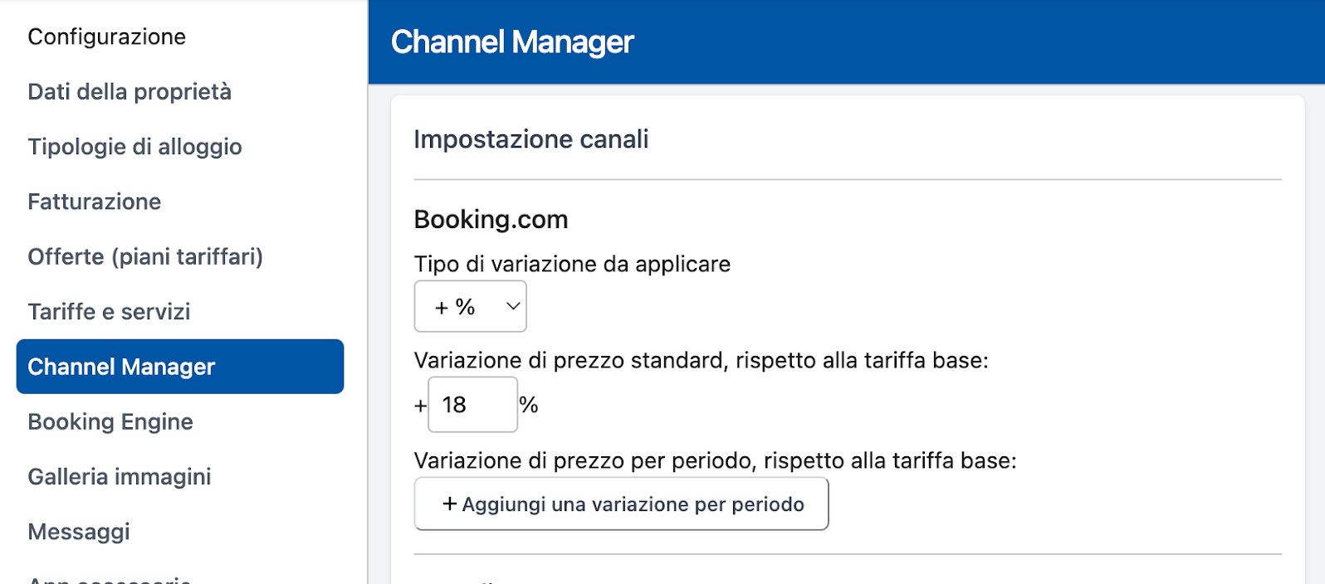
Task: Go to Dati della proprietà section
Action: coord(130,91)
